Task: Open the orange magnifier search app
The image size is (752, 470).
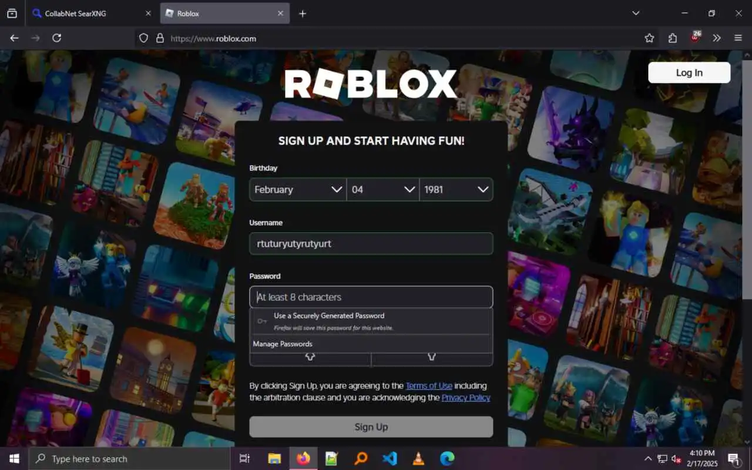Action: point(361,459)
